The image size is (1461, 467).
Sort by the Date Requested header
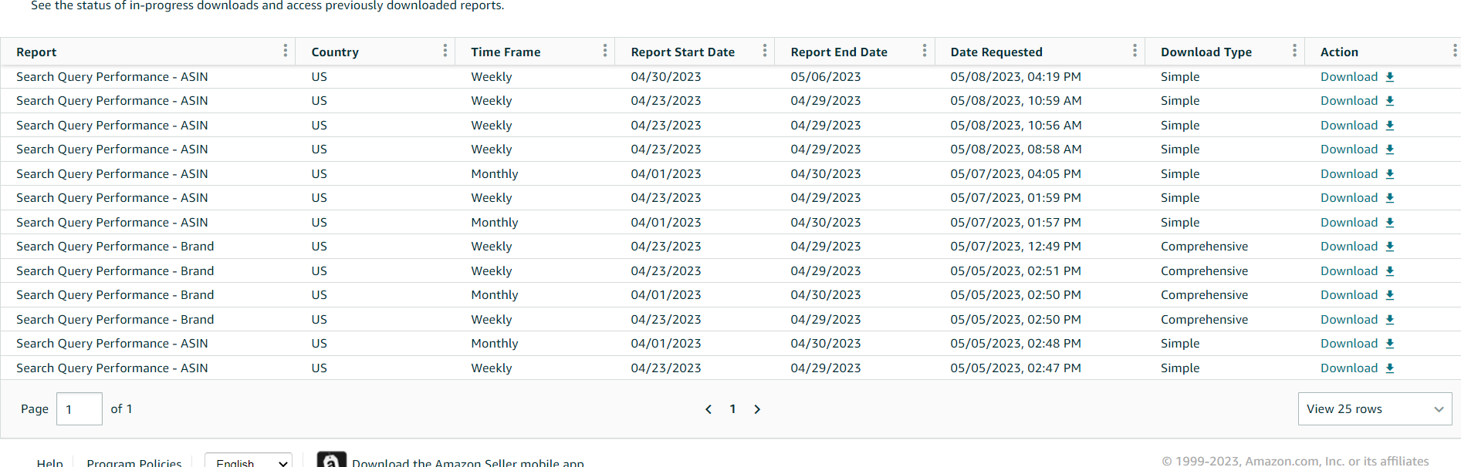pyautogui.click(x=996, y=52)
